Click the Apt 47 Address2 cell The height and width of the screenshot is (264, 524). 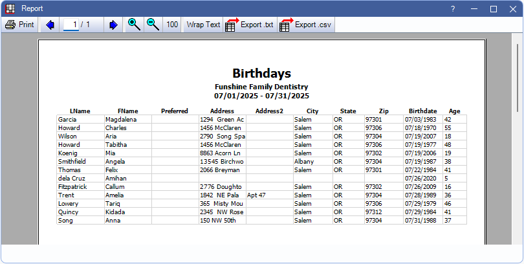coord(257,195)
